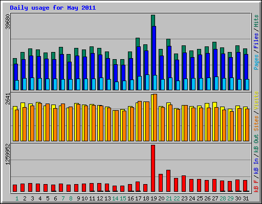Click day label 31 on the x-axis
Screen dimensions: 262x204
pos(246,198)
